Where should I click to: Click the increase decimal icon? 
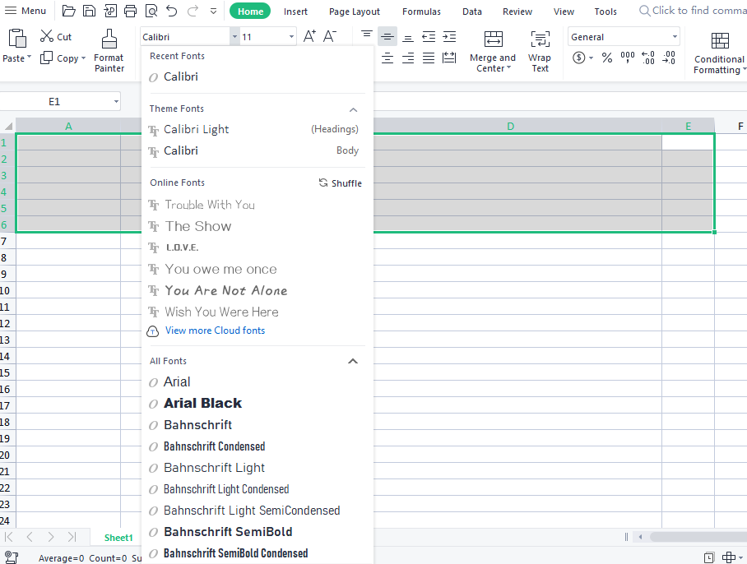647,58
